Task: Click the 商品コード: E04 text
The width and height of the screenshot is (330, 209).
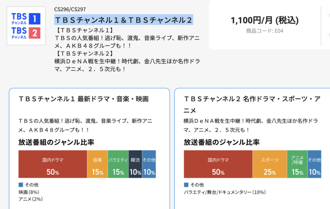Action: click(265, 31)
